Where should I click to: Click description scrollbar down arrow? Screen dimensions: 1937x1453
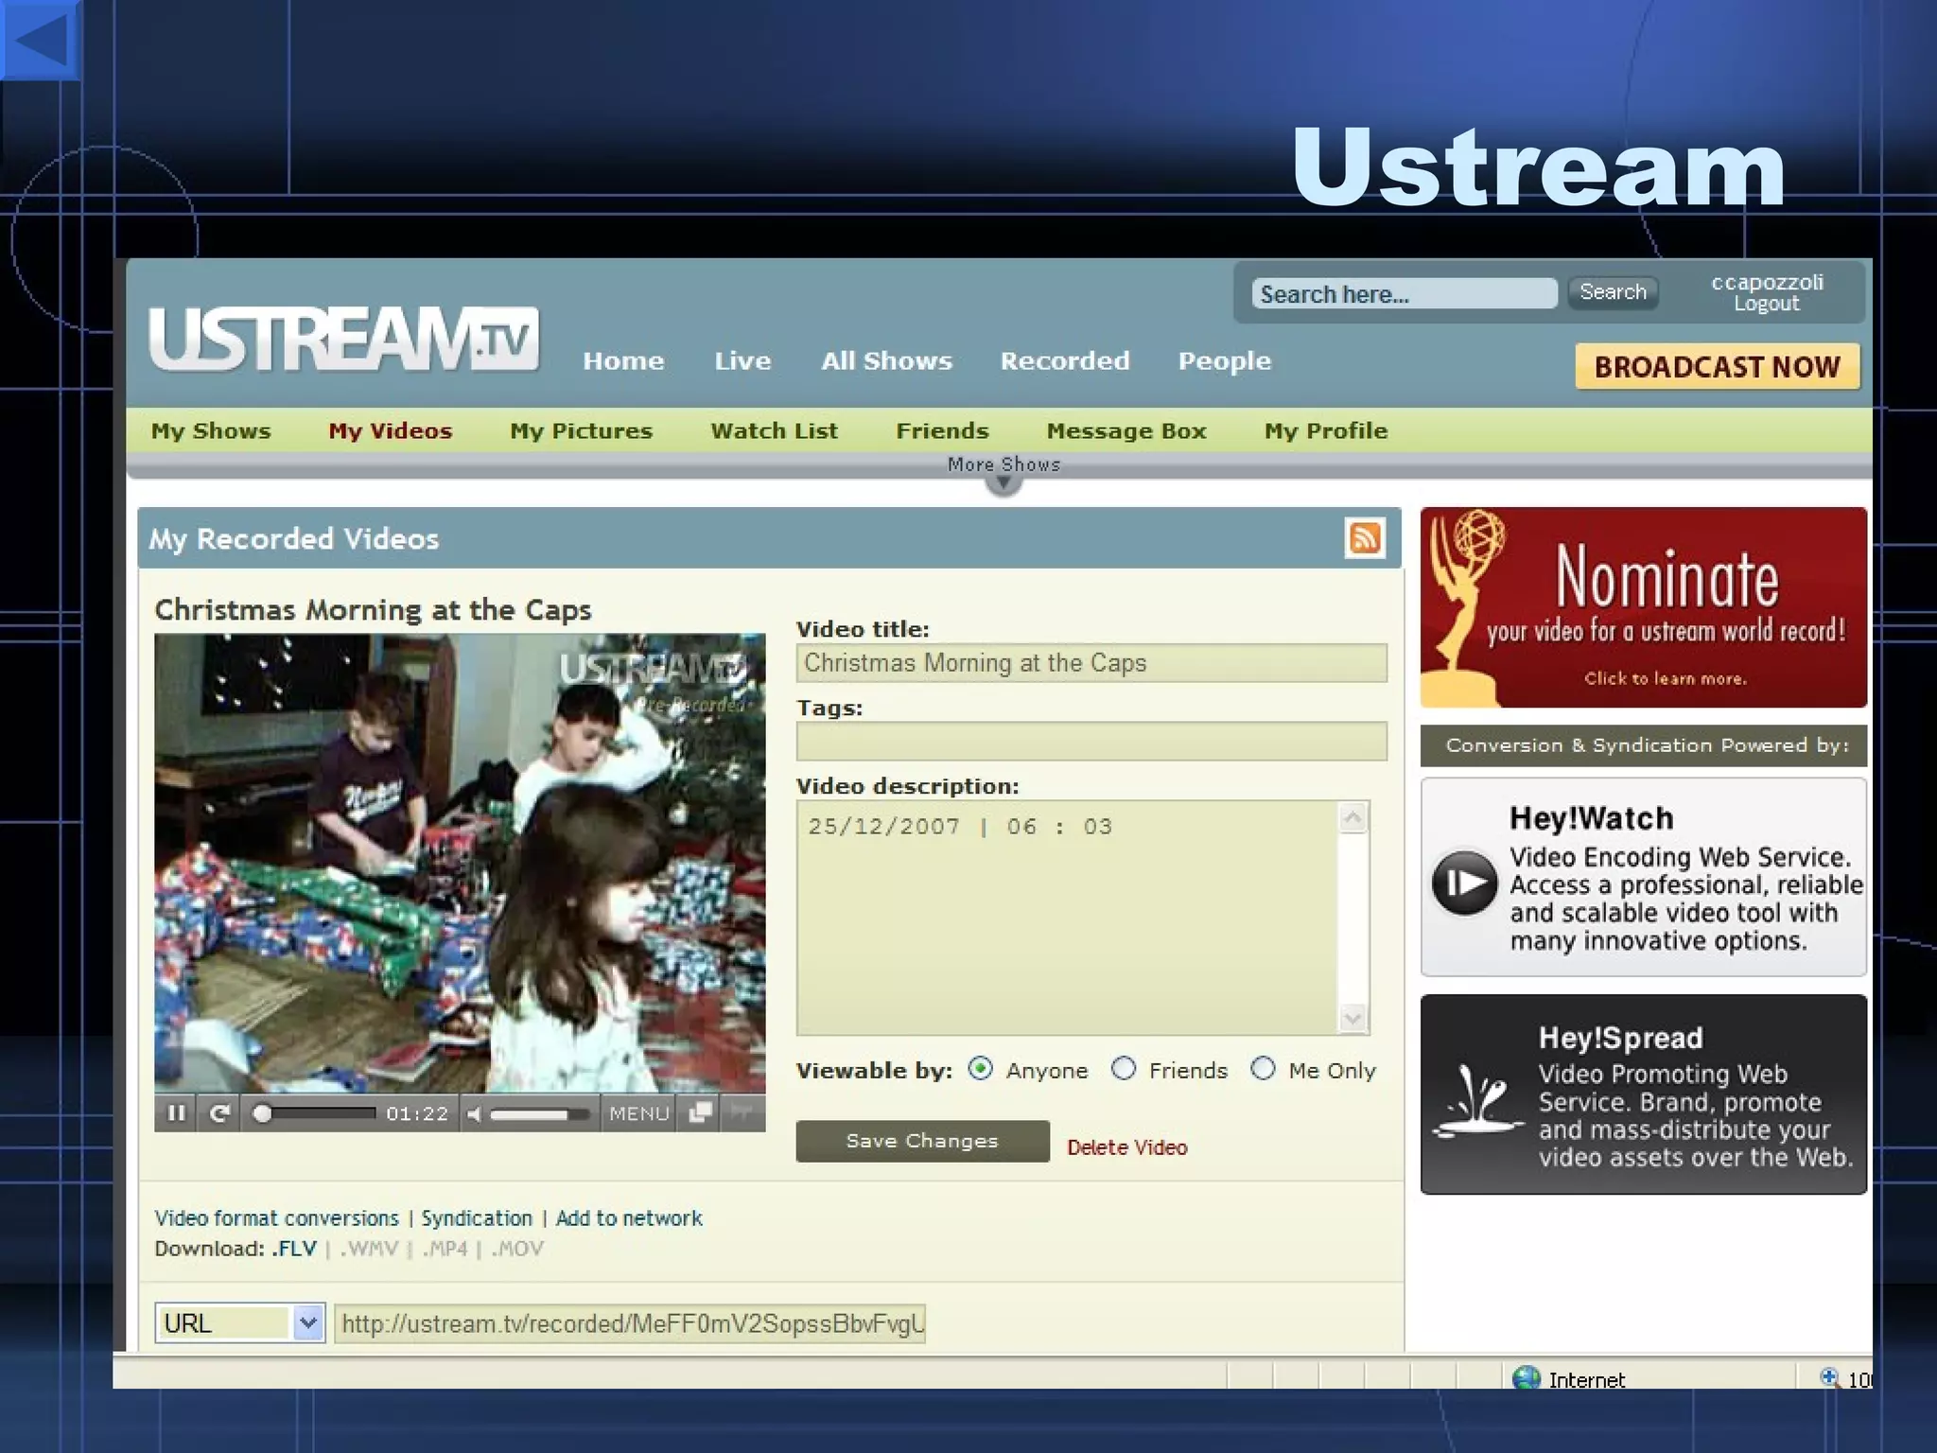[x=1353, y=1018]
